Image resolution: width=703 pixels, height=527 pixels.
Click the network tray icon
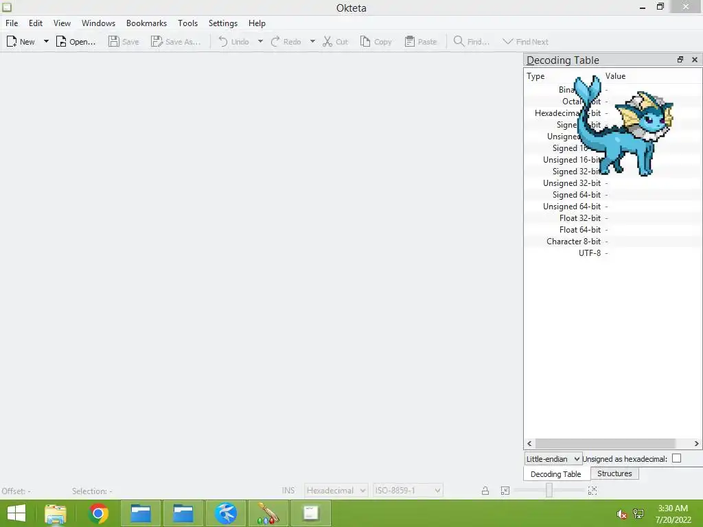click(638, 514)
